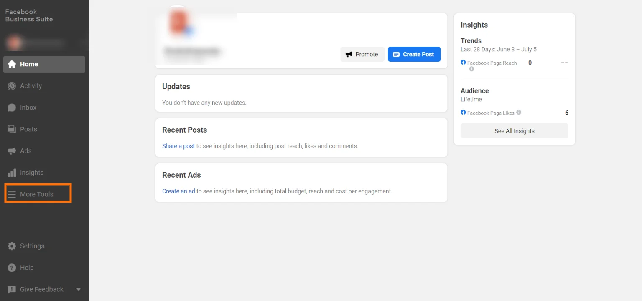Open the Activity menu item

[44, 86]
